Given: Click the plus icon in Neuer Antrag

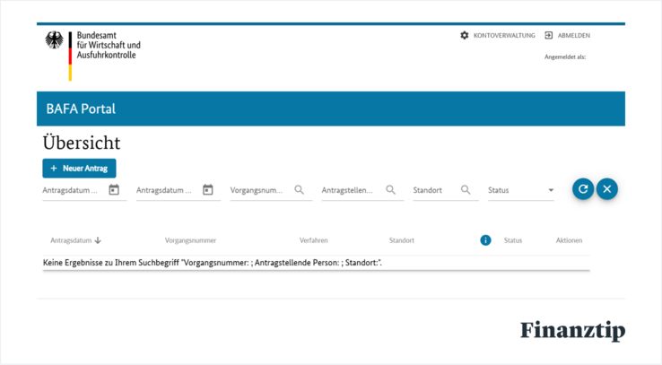Looking at the screenshot, I should point(54,169).
